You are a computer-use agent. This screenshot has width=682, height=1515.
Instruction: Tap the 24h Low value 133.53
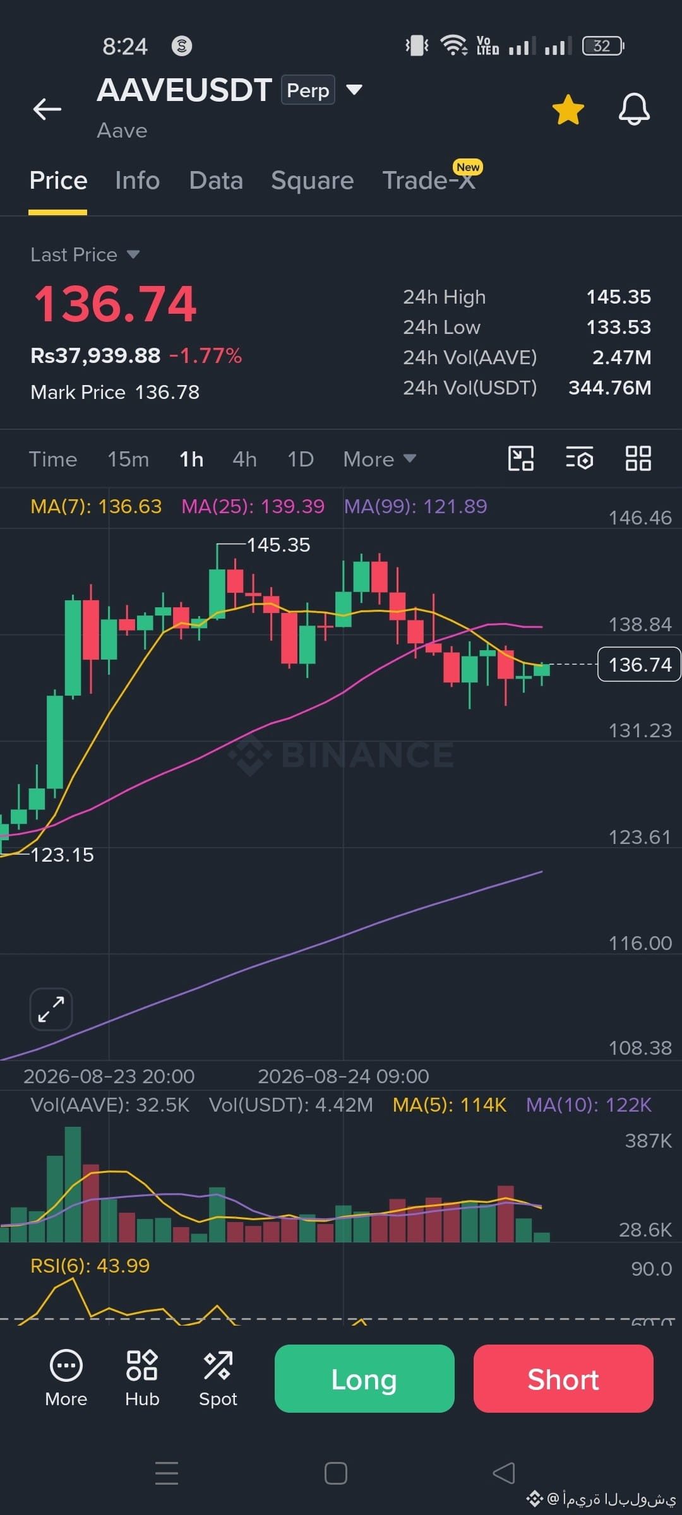coord(619,327)
